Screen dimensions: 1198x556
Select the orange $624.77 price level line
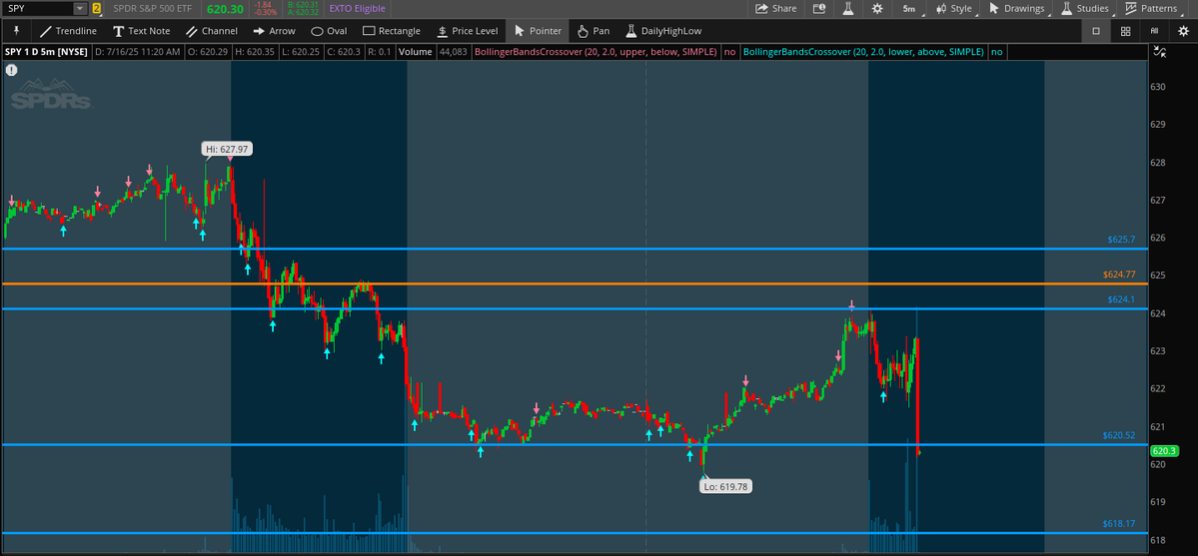click(575, 284)
